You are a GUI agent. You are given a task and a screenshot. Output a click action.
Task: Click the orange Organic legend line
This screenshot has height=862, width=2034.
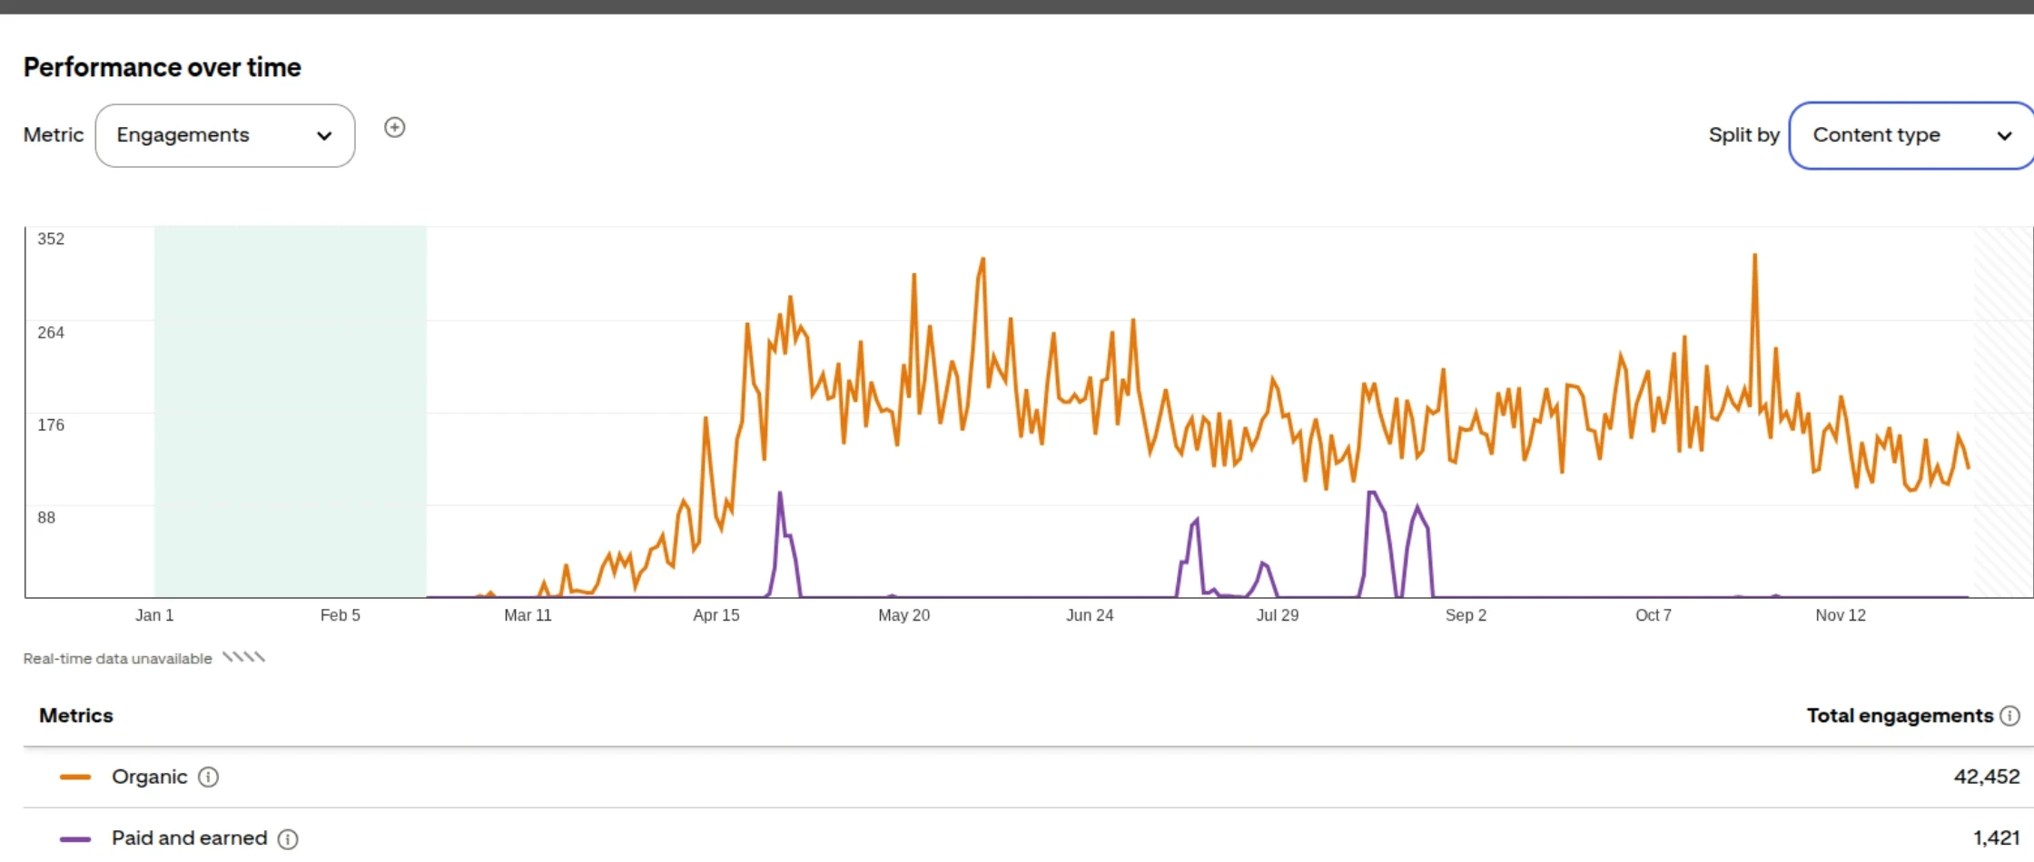(75, 778)
